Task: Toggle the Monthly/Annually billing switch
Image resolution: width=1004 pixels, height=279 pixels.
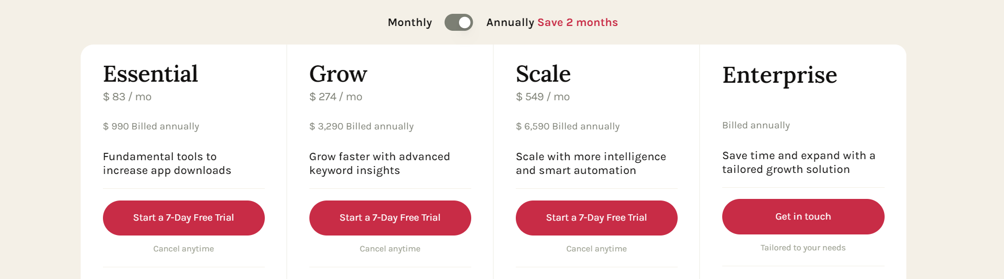Action: tap(458, 22)
